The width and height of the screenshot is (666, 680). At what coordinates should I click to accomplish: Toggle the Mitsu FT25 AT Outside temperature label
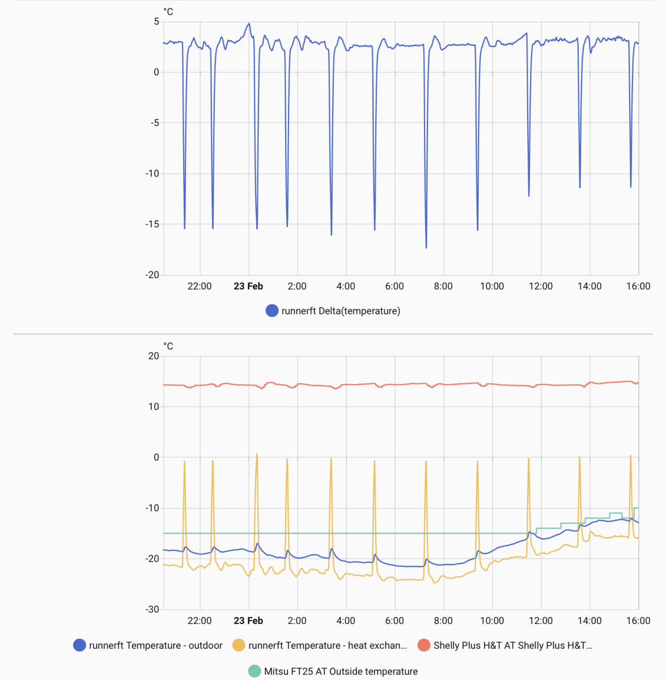pos(341,671)
